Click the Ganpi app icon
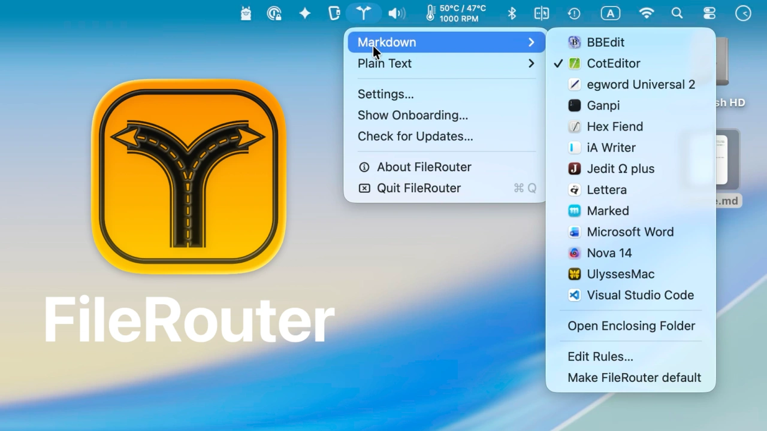This screenshot has height=431, width=767. coord(575,105)
